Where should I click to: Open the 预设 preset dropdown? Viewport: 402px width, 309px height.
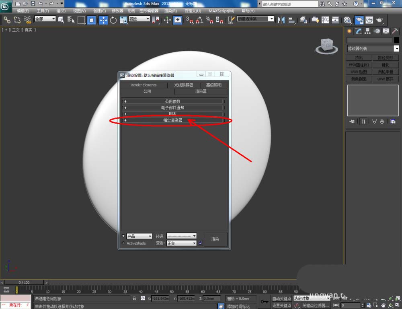[x=181, y=236]
